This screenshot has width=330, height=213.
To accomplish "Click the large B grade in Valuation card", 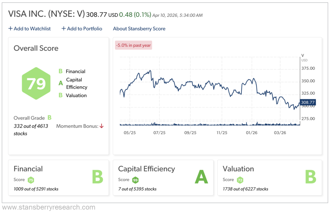I will coord(310,177).
